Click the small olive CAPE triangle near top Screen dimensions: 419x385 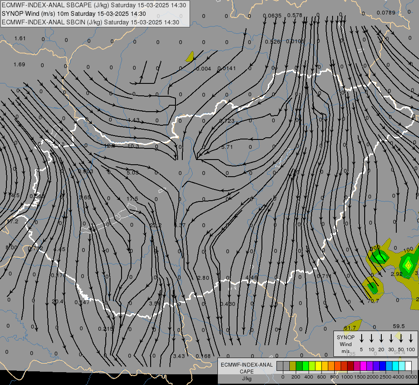point(190,57)
